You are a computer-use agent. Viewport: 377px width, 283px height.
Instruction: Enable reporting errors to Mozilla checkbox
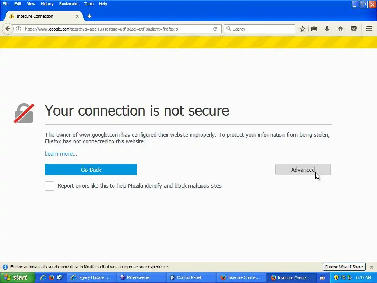click(x=49, y=186)
